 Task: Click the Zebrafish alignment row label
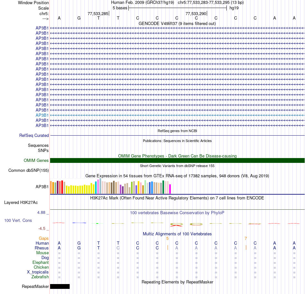[x=40, y=277]
